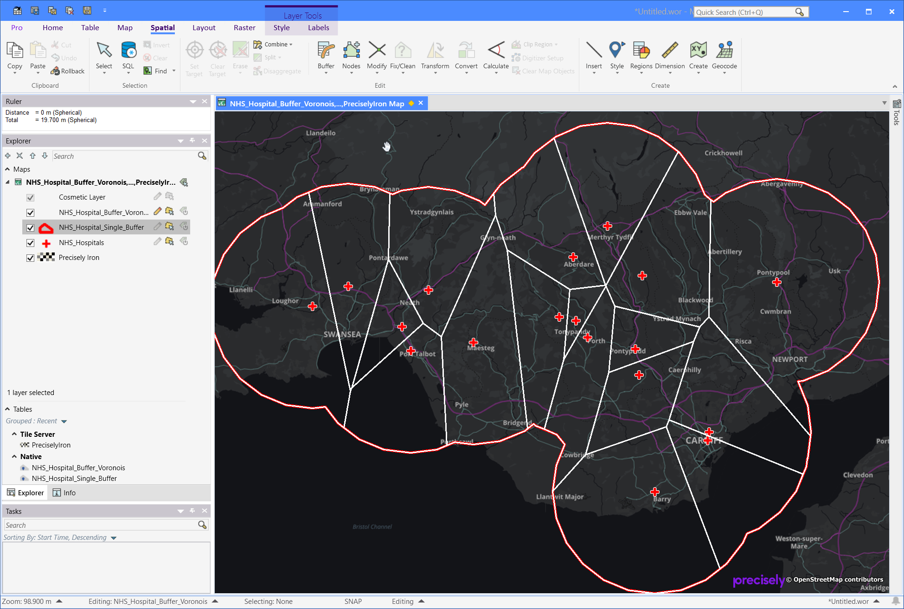Switch to the Map ribbon tab
The height and width of the screenshot is (609, 904).
(x=125, y=28)
